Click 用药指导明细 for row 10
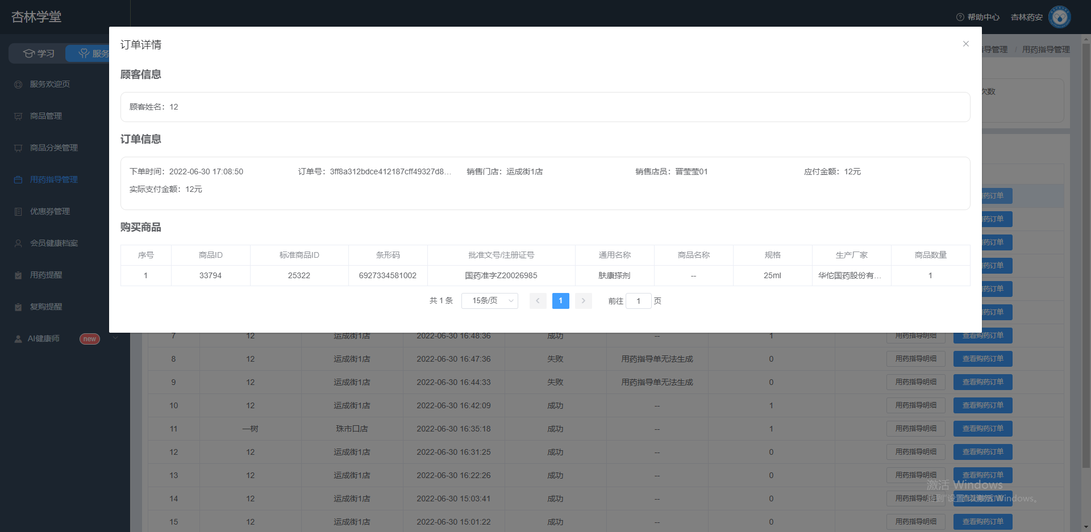 pos(915,405)
